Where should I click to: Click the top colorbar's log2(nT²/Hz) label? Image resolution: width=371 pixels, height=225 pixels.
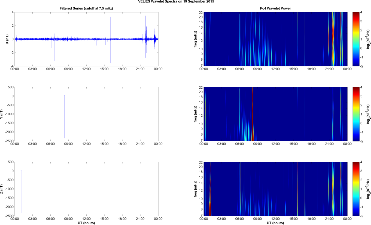click(368, 39)
